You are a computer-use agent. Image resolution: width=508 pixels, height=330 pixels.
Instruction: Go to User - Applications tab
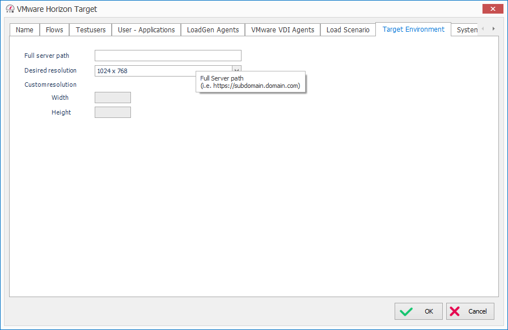click(x=146, y=30)
